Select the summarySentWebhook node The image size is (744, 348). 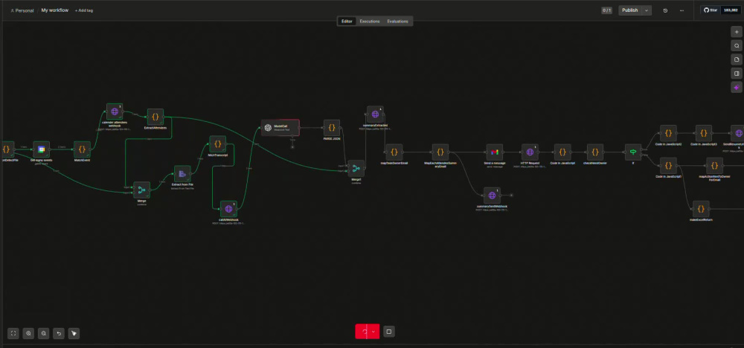[x=492, y=196]
